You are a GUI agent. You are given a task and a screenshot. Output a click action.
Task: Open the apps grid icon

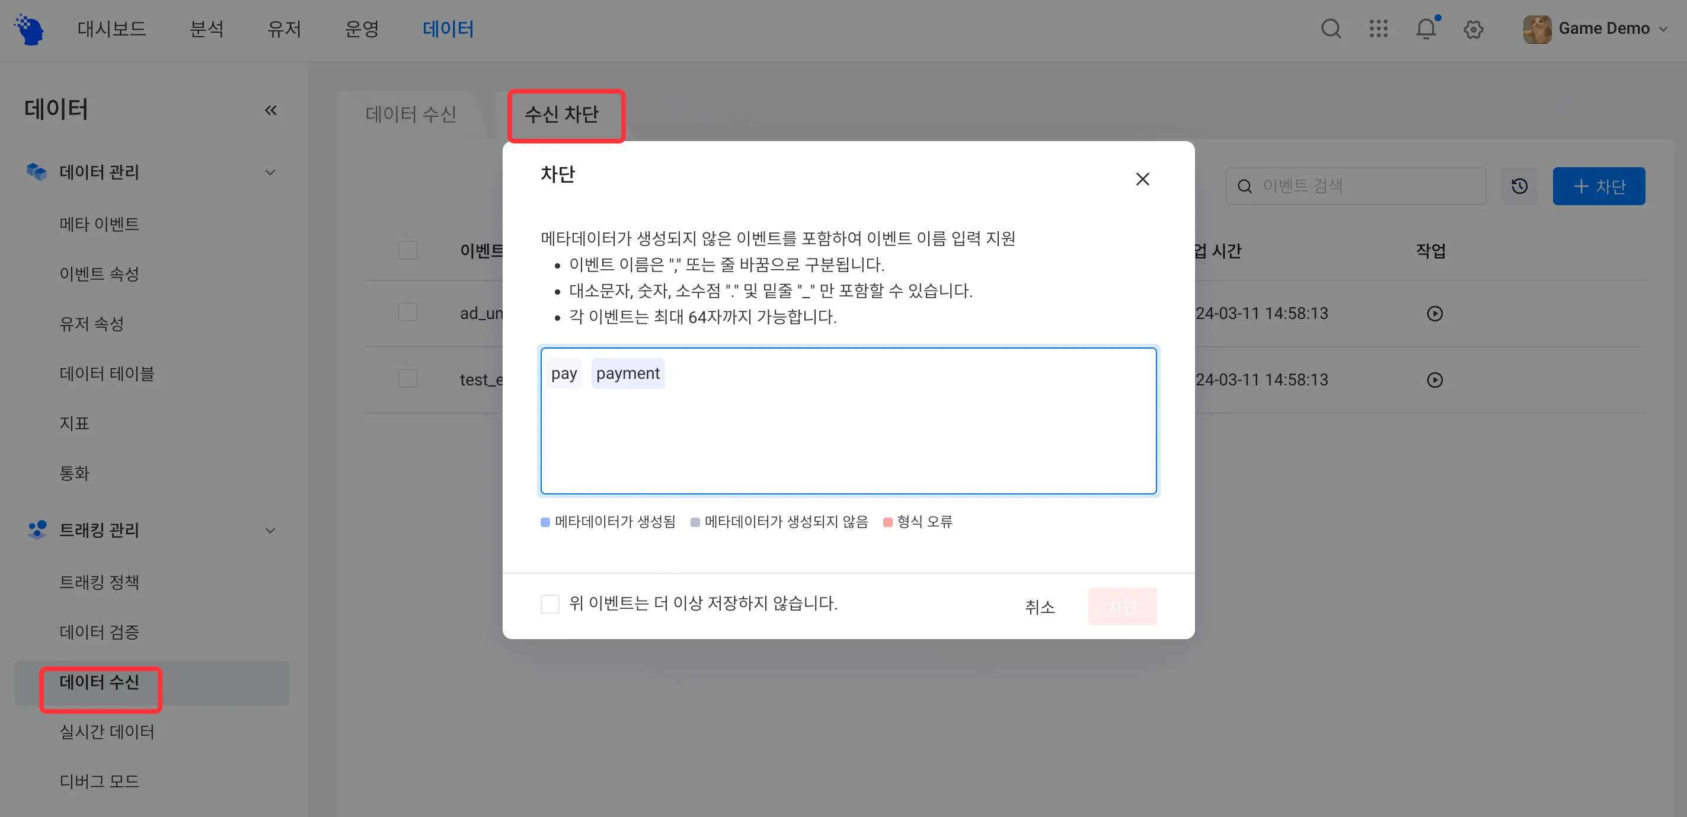coord(1378,29)
